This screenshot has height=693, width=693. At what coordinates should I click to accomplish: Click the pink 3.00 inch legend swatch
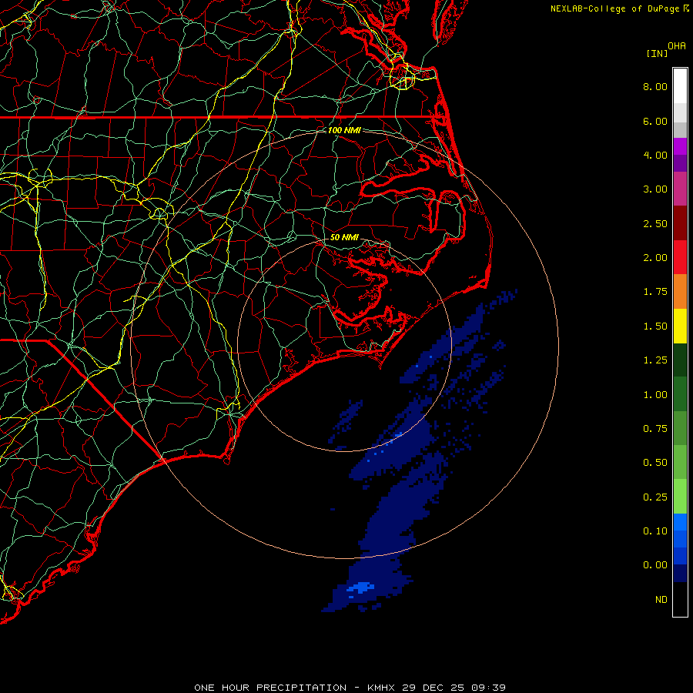(x=680, y=189)
